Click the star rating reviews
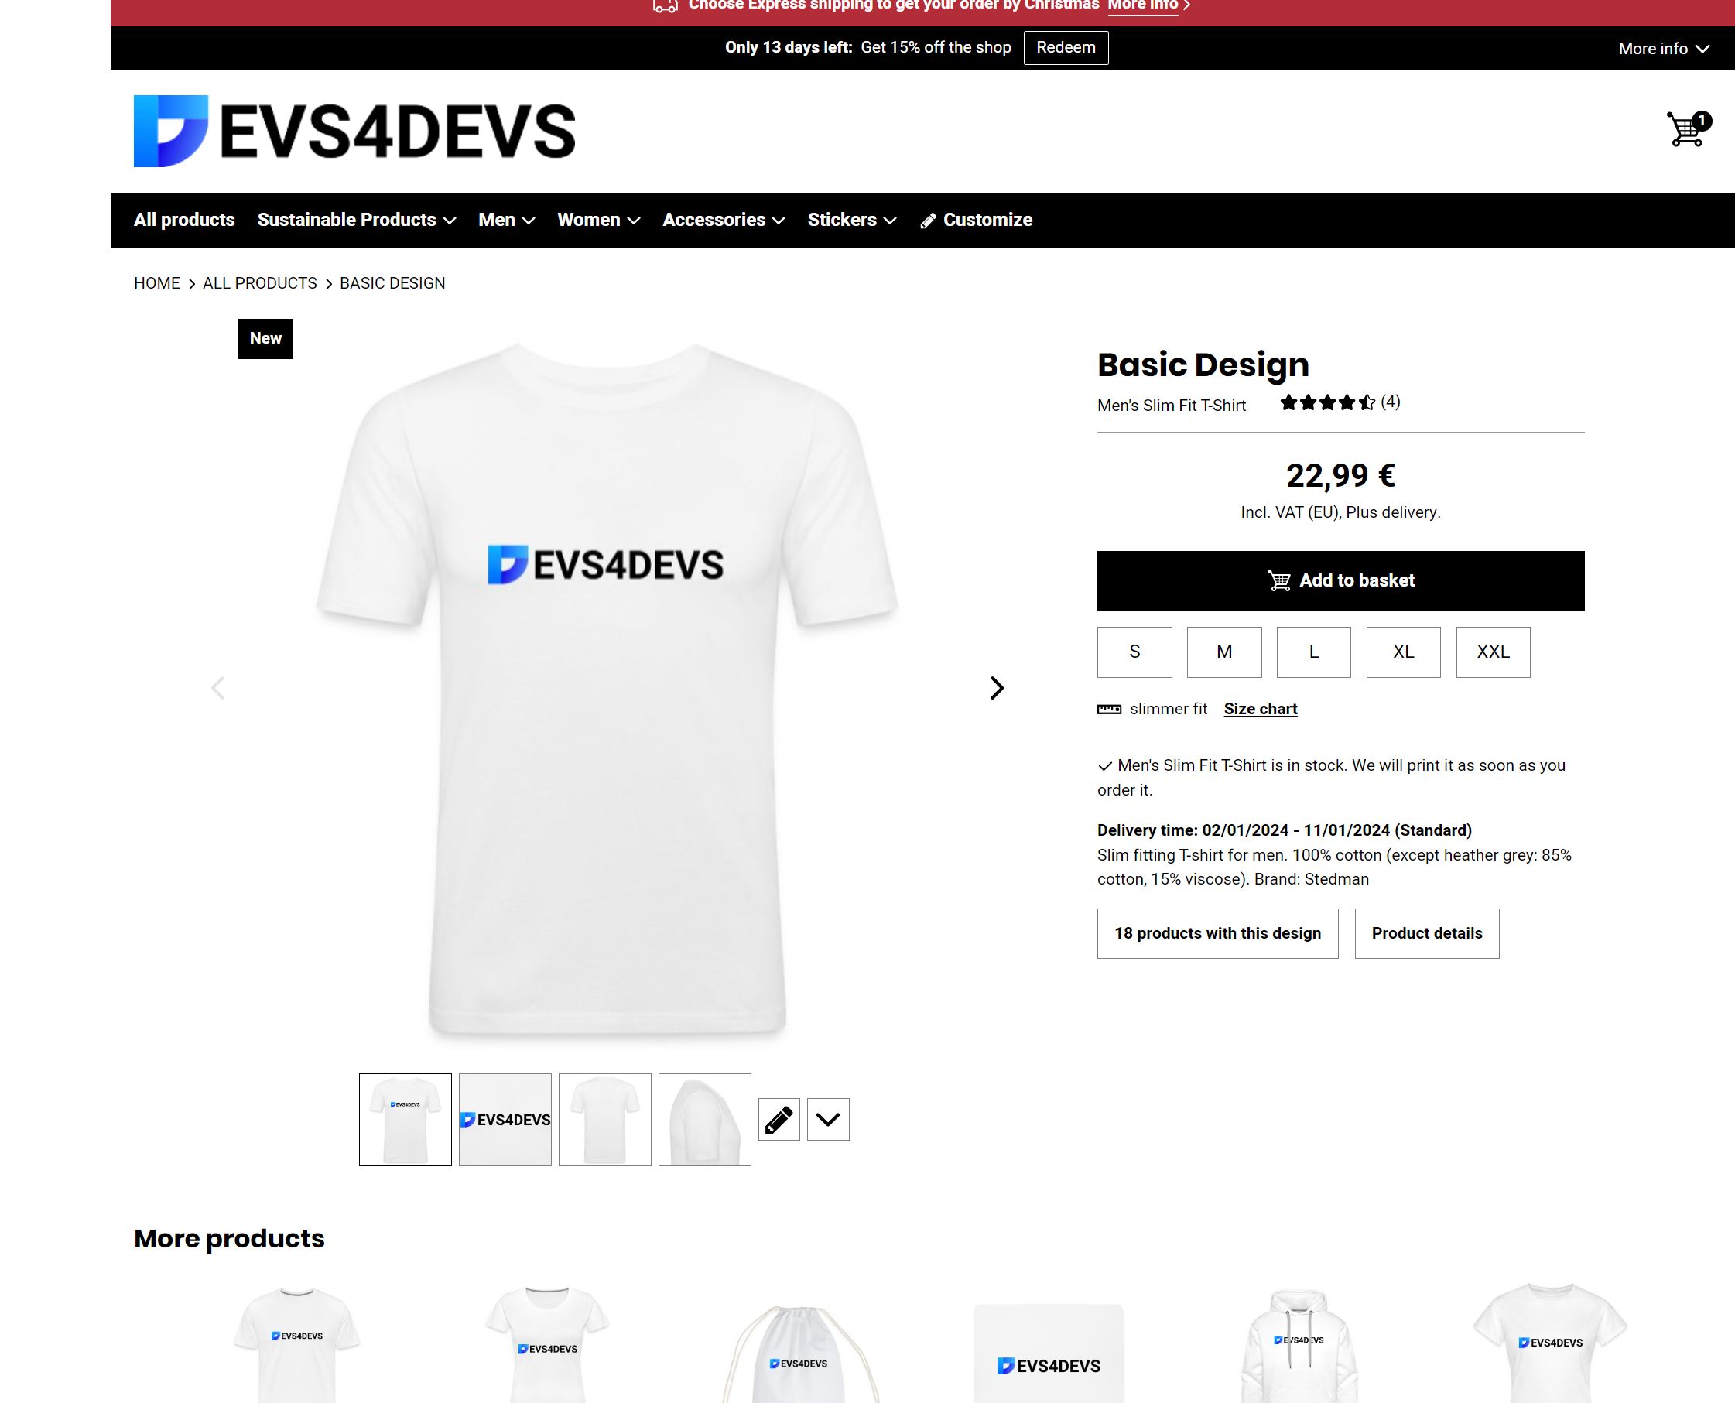Image resolution: width=1735 pixels, height=1403 pixels. tap(1340, 402)
